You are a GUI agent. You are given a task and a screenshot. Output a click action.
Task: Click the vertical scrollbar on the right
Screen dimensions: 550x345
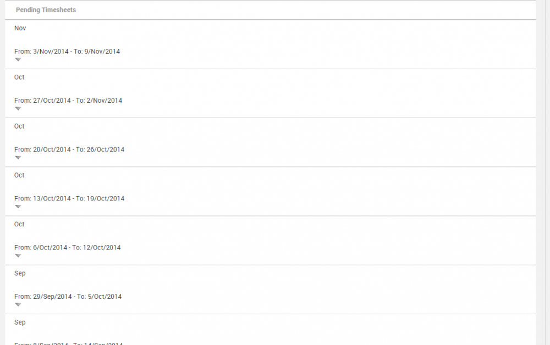pos(543,165)
